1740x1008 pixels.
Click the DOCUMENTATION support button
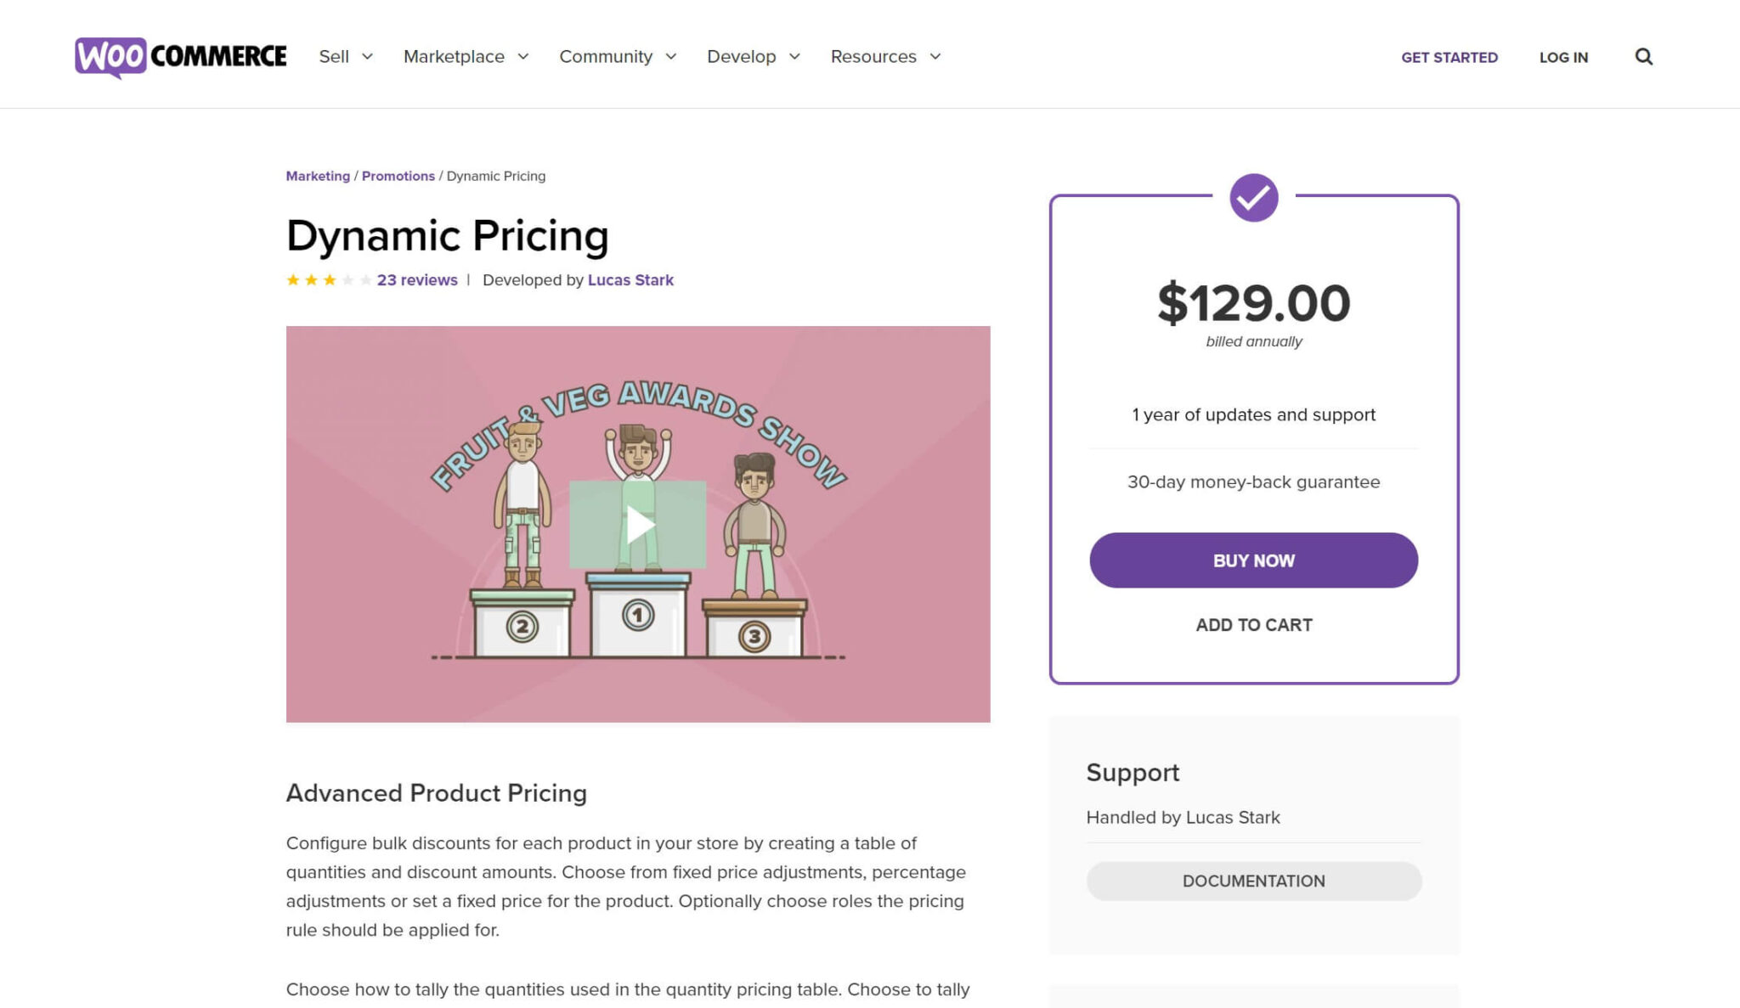coord(1254,880)
